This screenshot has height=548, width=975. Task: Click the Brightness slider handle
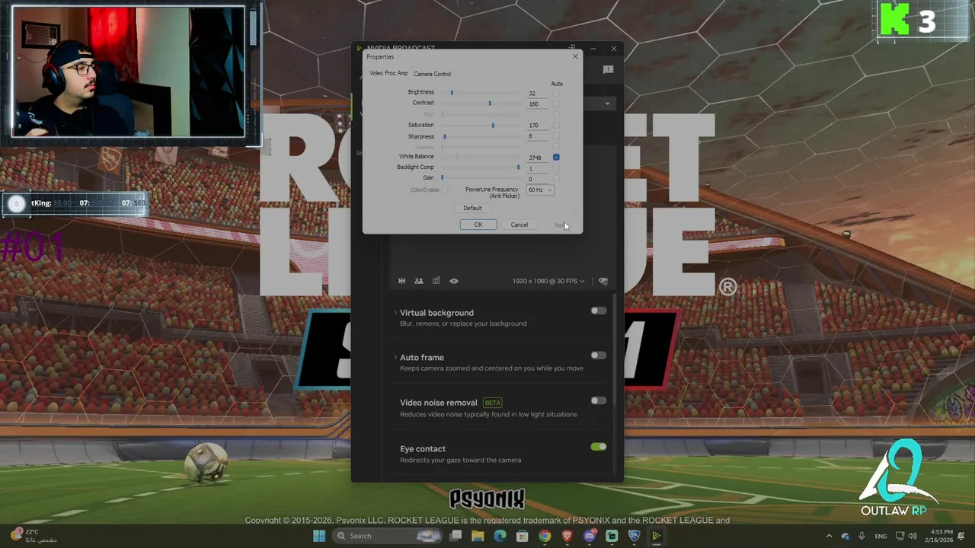pyautogui.click(x=452, y=92)
